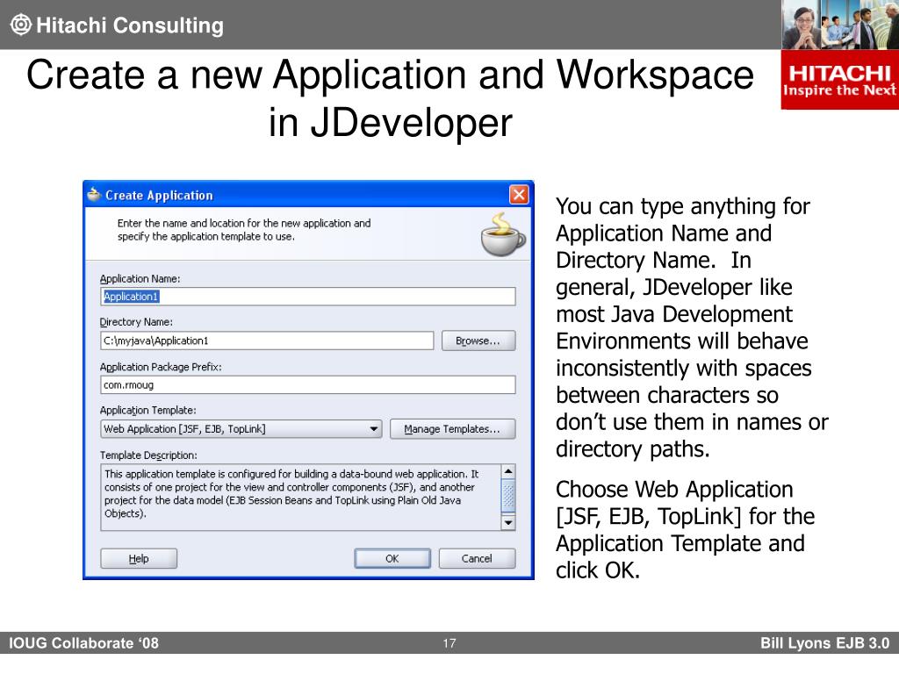
Task: Click the Cancel button
Action: tap(477, 558)
